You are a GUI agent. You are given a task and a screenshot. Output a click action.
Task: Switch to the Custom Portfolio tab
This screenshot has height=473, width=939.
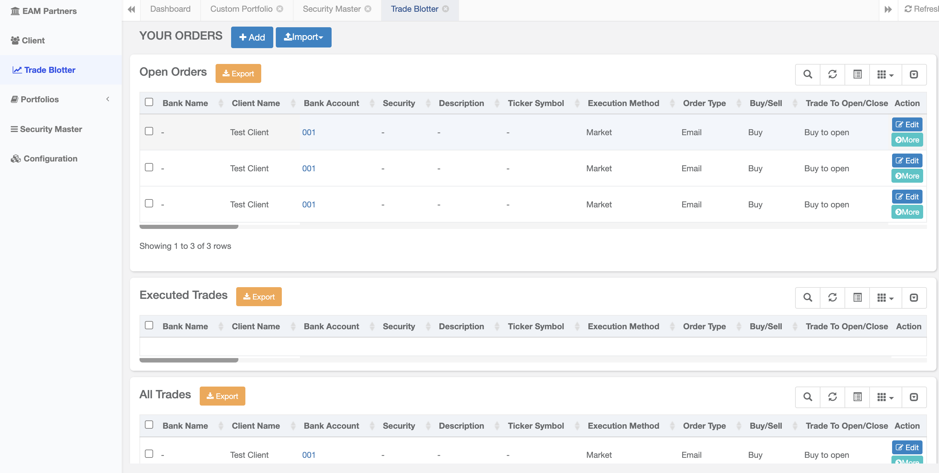[241, 9]
